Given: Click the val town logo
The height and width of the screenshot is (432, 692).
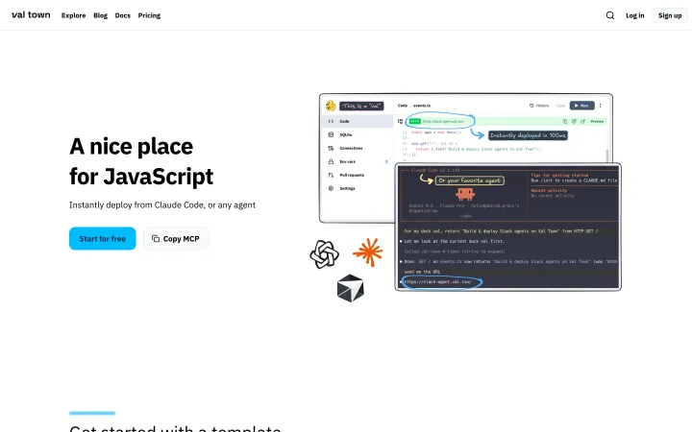Looking at the screenshot, I should pos(31,15).
